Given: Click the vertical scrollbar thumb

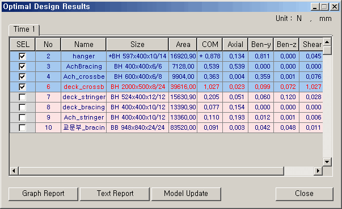Looking at the screenshot, I should 327,50.
